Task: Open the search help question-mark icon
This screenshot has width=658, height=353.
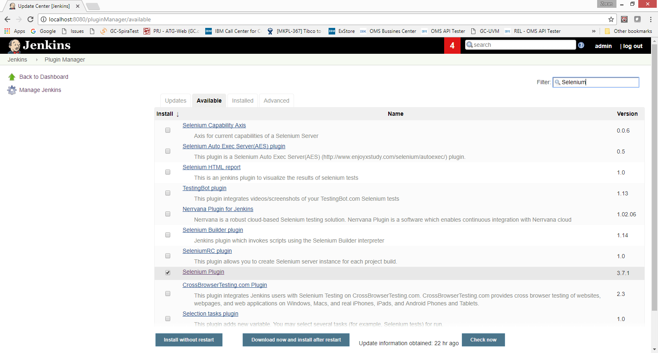Action: [581, 45]
